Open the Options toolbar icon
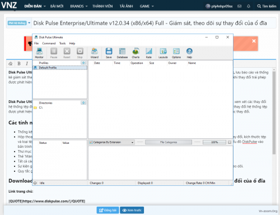This screenshot has width=280, height=215. click(176, 53)
